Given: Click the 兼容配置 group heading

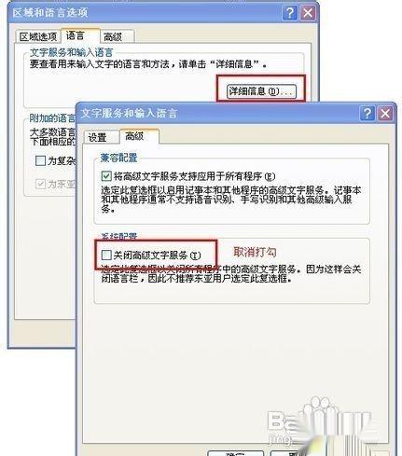Looking at the screenshot, I should point(118,158).
